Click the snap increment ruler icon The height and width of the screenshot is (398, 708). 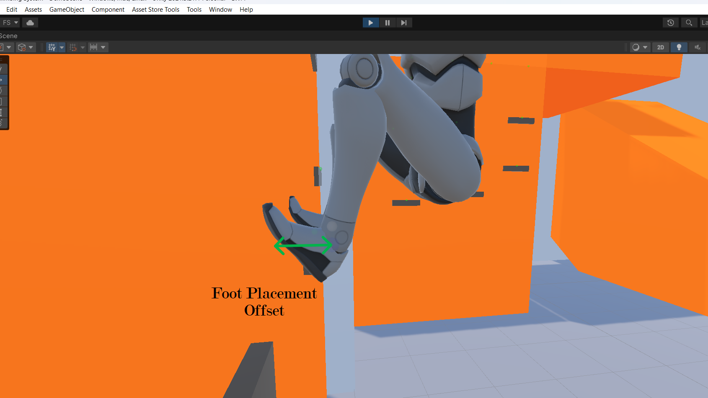point(94,47)
